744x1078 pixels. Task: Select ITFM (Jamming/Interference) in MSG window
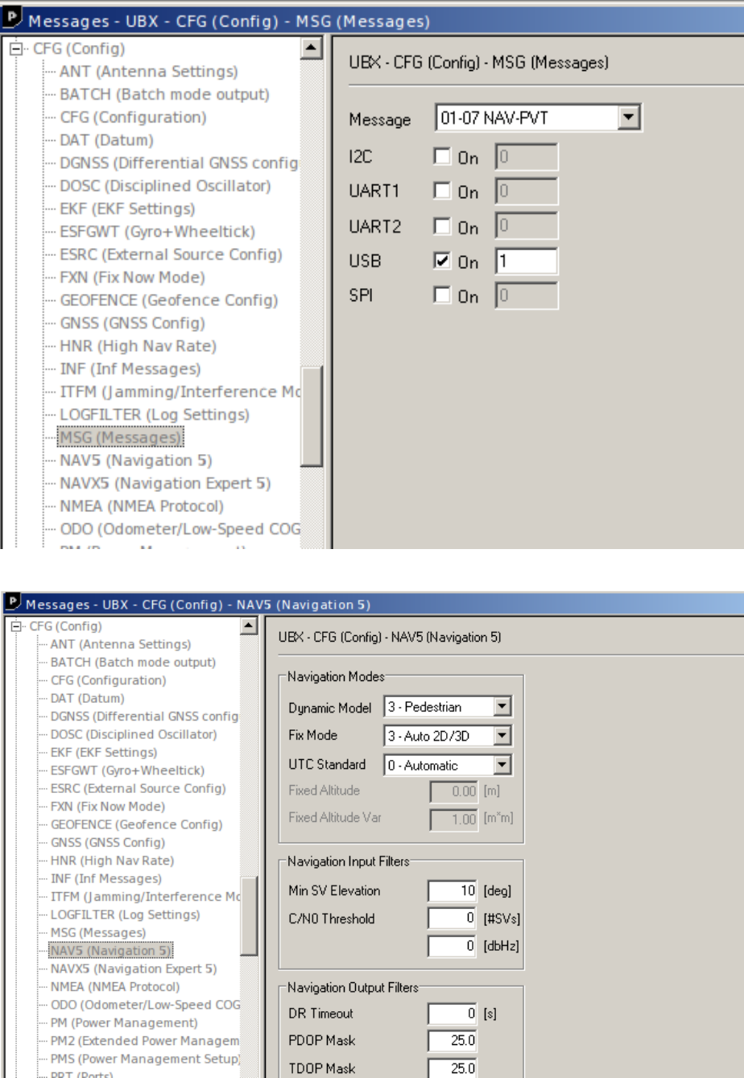pos(178,394)
